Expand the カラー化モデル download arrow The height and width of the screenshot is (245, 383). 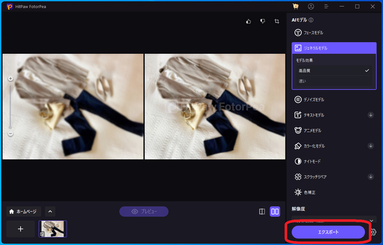[370, 146]
